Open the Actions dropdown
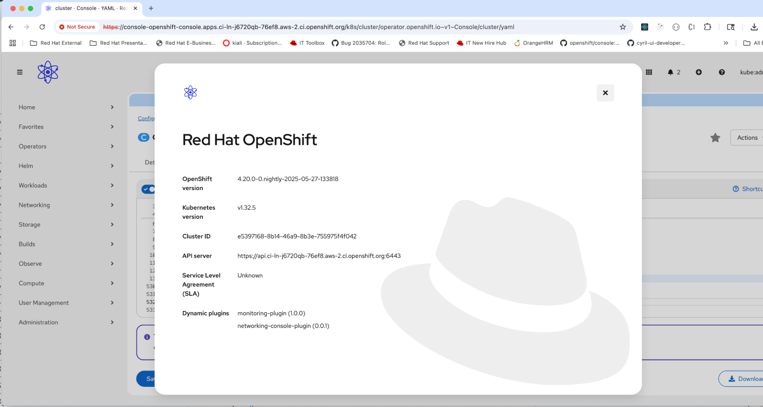763x407 pixels. (747, 138)
